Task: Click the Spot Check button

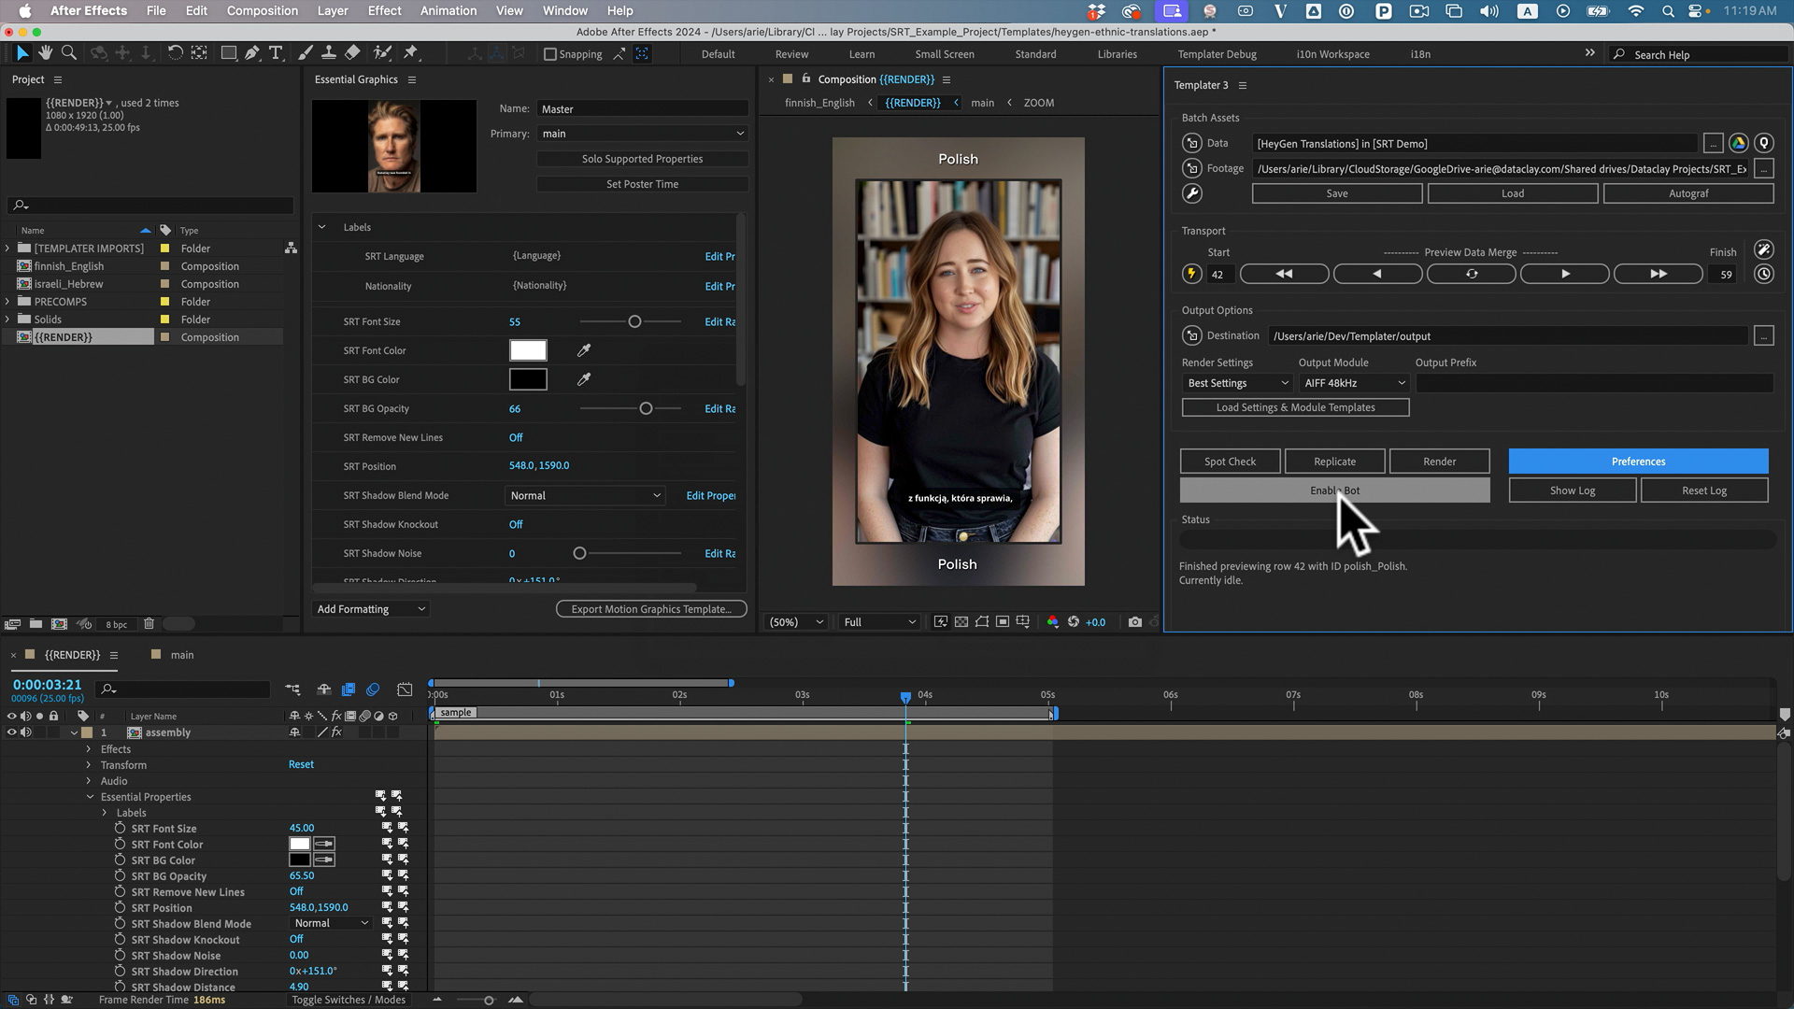Action: [x=1230, y=462]
